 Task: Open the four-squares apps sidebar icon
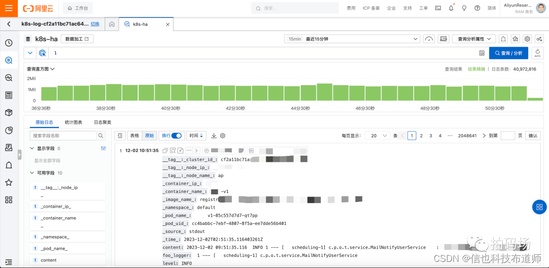(x=9, y=200)
